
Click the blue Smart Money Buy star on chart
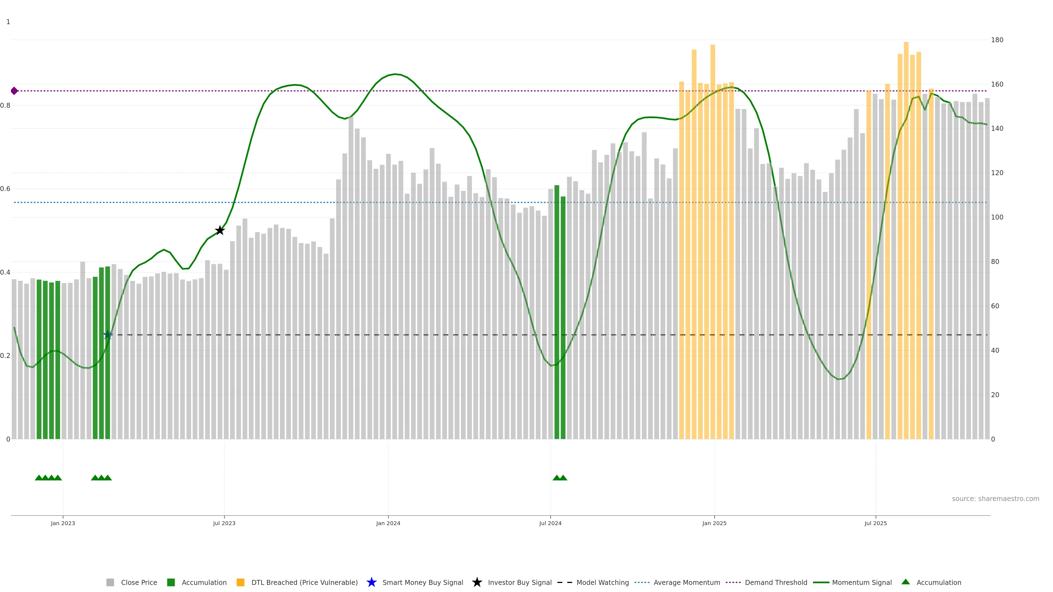[x=107, y=335]
